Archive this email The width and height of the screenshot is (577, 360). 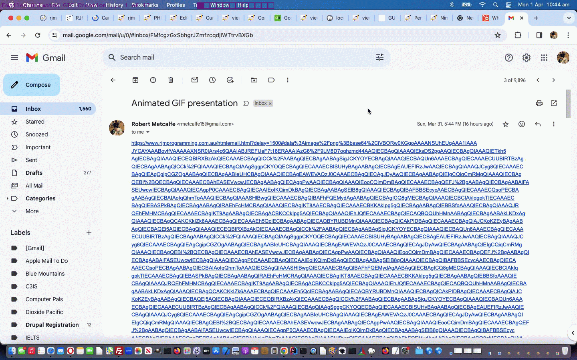pyautogui.click(x=135, y=80)
